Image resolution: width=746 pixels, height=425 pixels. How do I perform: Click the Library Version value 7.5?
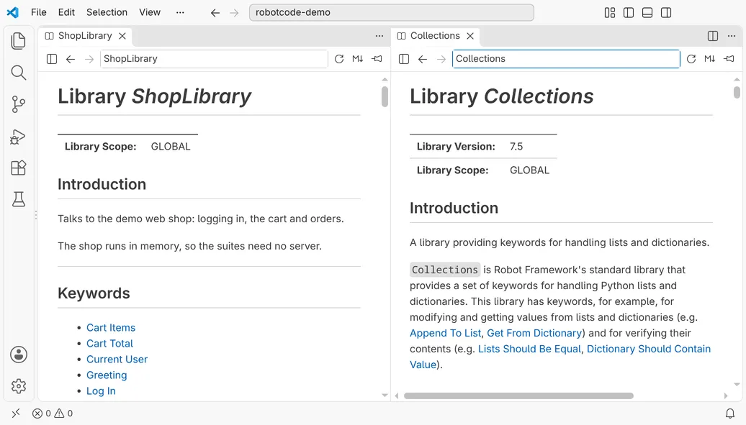(x=516, y=147)
